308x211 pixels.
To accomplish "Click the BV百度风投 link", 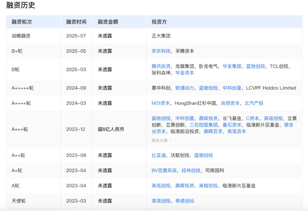I will click(164, 171).
